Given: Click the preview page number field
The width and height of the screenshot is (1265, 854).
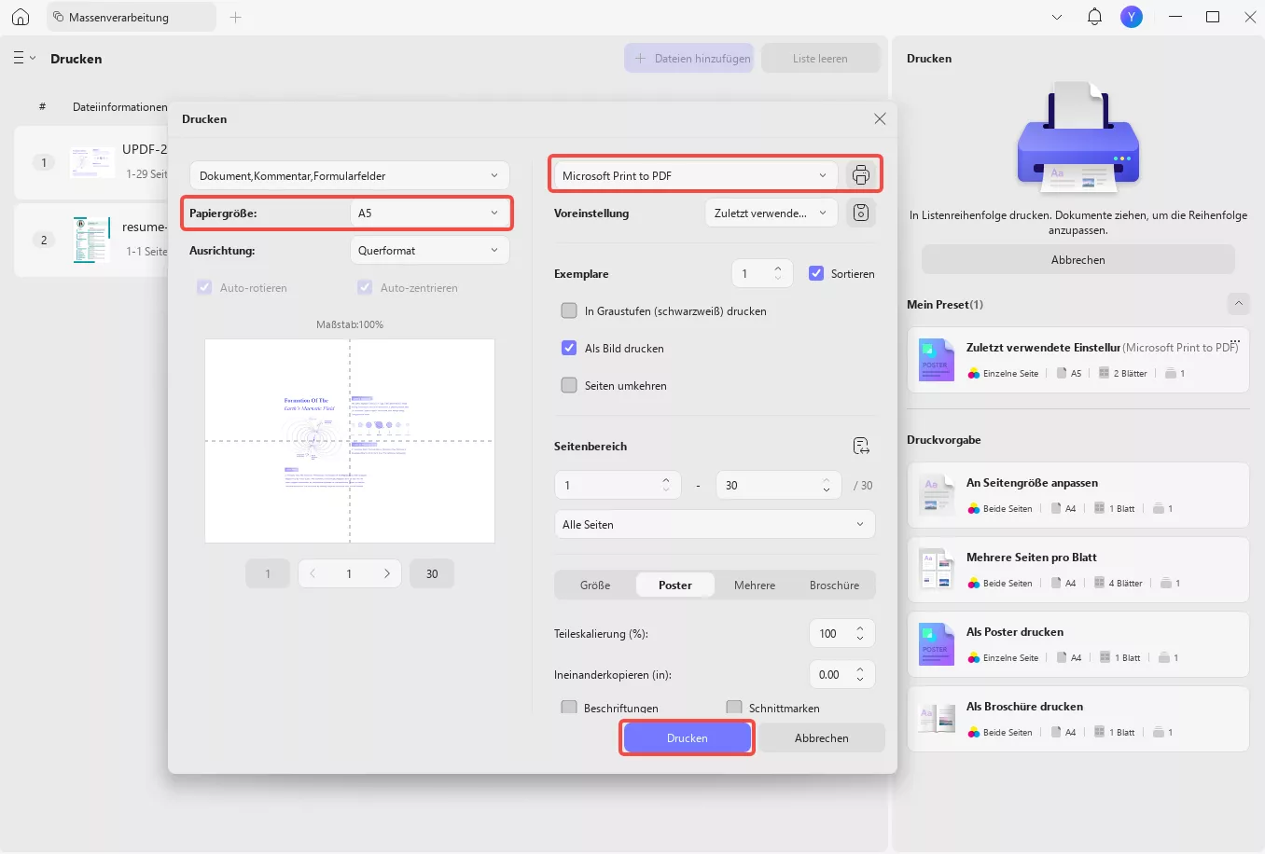Looking at the screenshot, I should (350, 573).
